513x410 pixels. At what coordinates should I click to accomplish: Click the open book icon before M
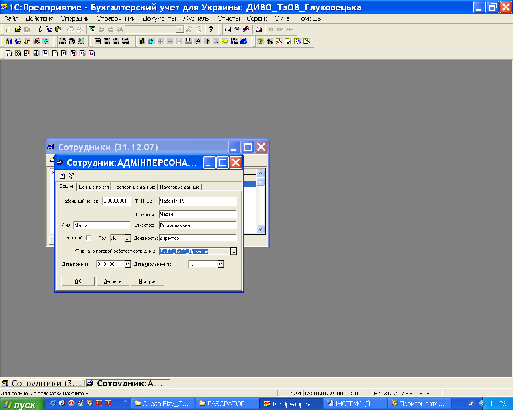[259, 29]
